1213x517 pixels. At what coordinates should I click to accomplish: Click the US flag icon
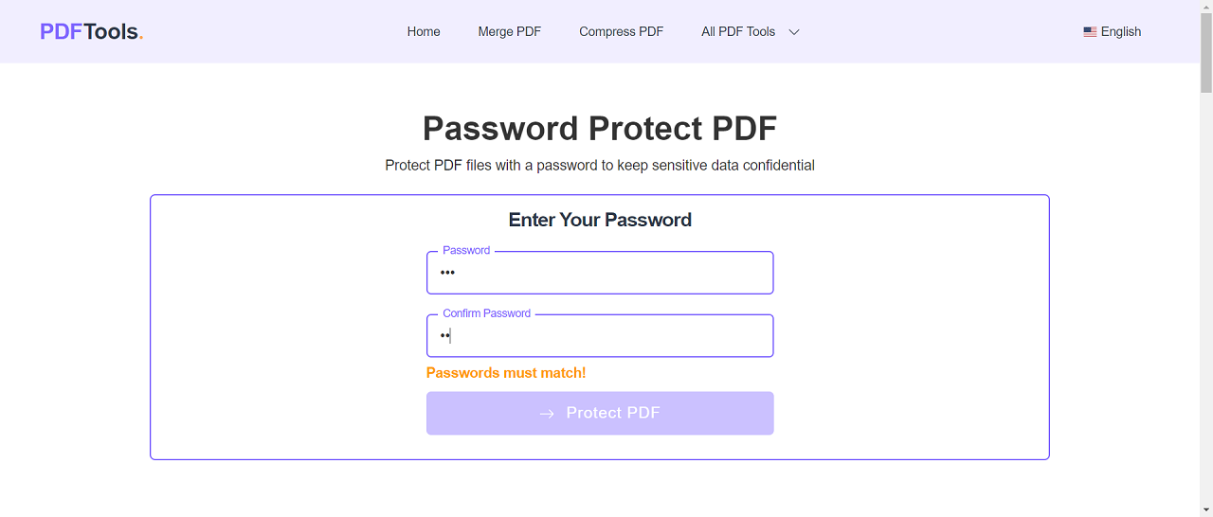coord(1090,32)
